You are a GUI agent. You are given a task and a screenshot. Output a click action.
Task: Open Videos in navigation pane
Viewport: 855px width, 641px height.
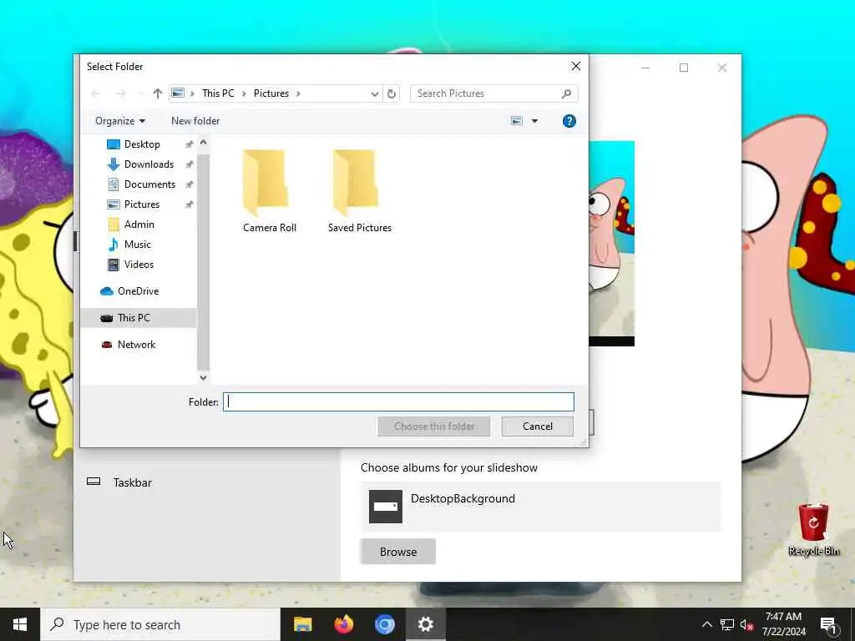pos(139,265)
